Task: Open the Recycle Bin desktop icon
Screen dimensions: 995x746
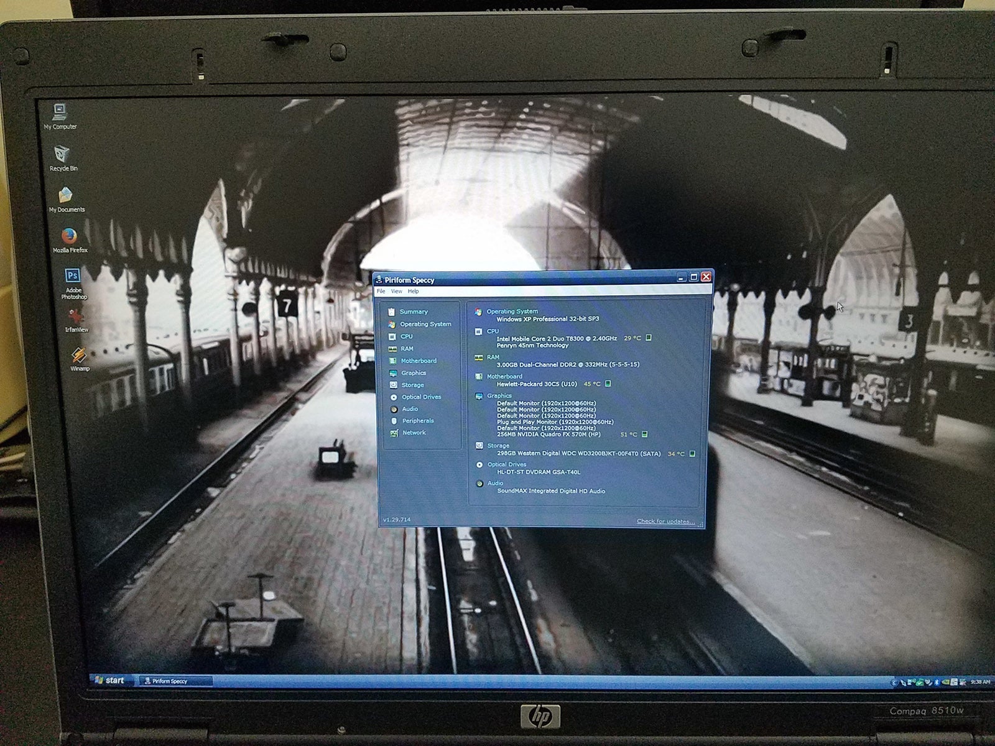Action: 63,159
